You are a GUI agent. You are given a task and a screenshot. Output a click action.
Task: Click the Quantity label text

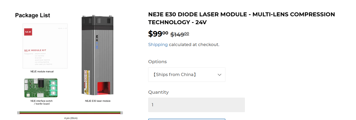point(158,92)
